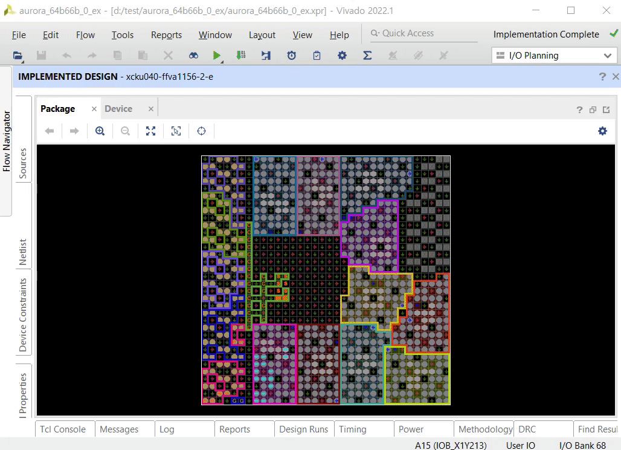The width and height of the screenshot is (621, 450).
Task: Open the Flow menu
Action: [x=85, y=35]
